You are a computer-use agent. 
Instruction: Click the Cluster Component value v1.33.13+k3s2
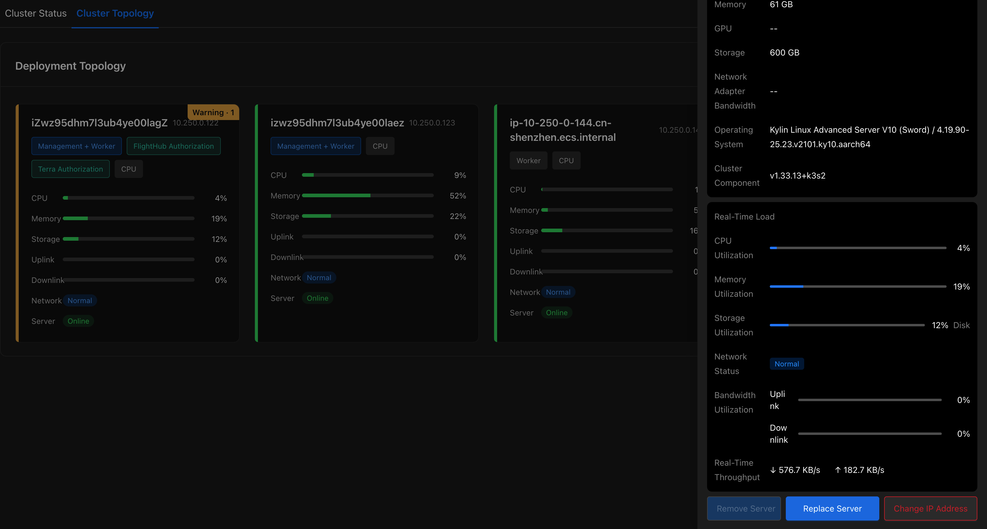[797, 176]
